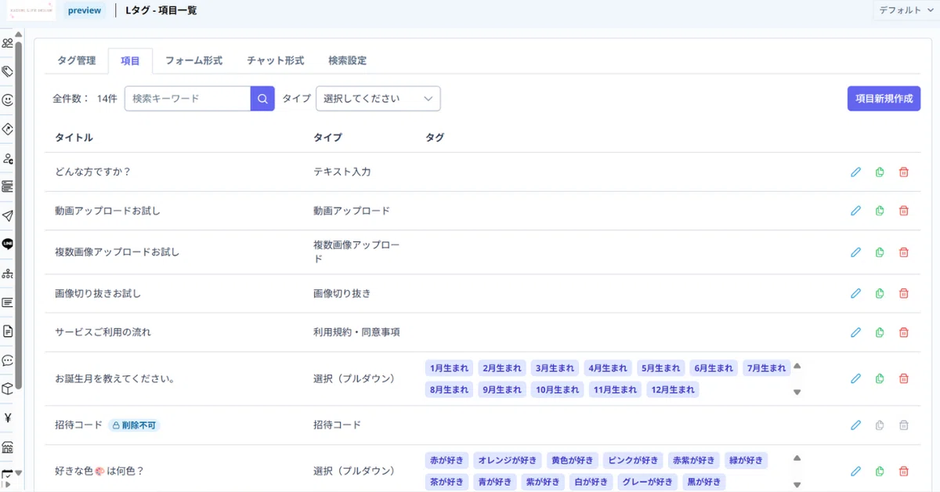Click the 項目新規作成 button

(x=884, y=99)
